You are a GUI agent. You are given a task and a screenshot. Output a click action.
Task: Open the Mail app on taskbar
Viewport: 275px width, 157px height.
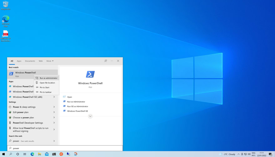pyautogui.click(x=47, y=154)
